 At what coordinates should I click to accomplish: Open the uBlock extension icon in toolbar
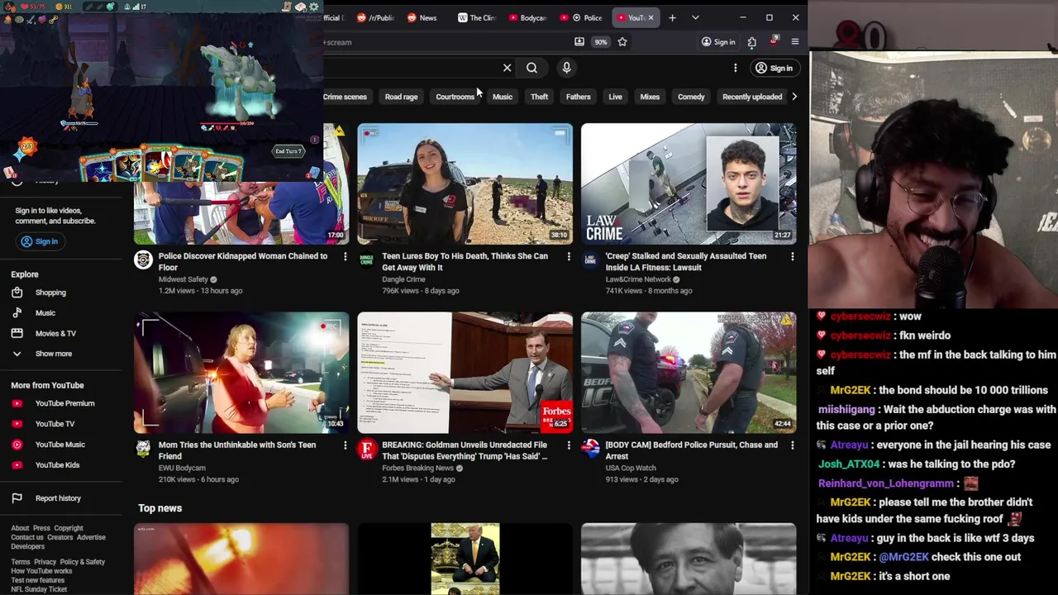coord(774,41)
